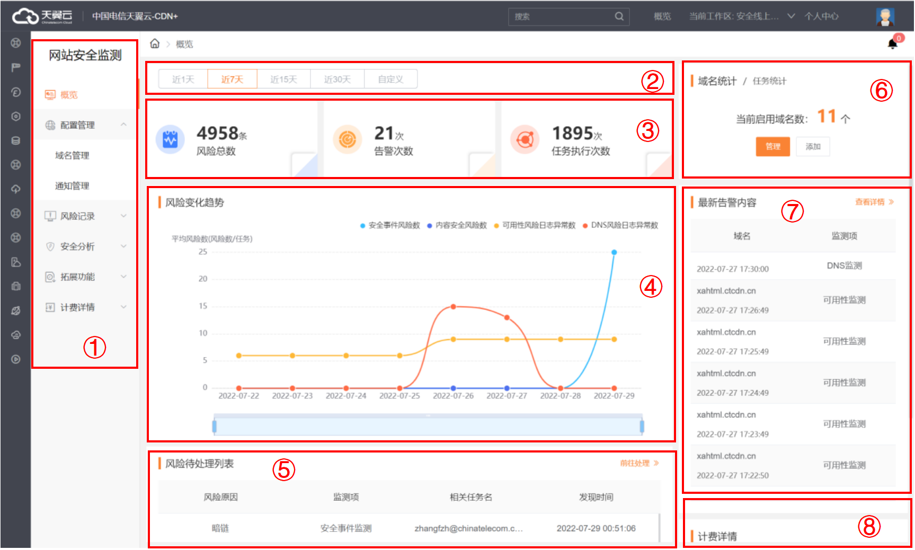This screenshot has height=550, width=915.
Task: Toggle 安全事件风险数 legend series
Action: click(390, 225)
